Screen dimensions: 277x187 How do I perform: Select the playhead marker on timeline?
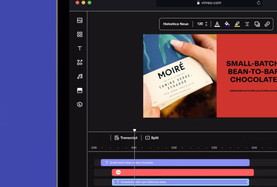tap(134, 130)
